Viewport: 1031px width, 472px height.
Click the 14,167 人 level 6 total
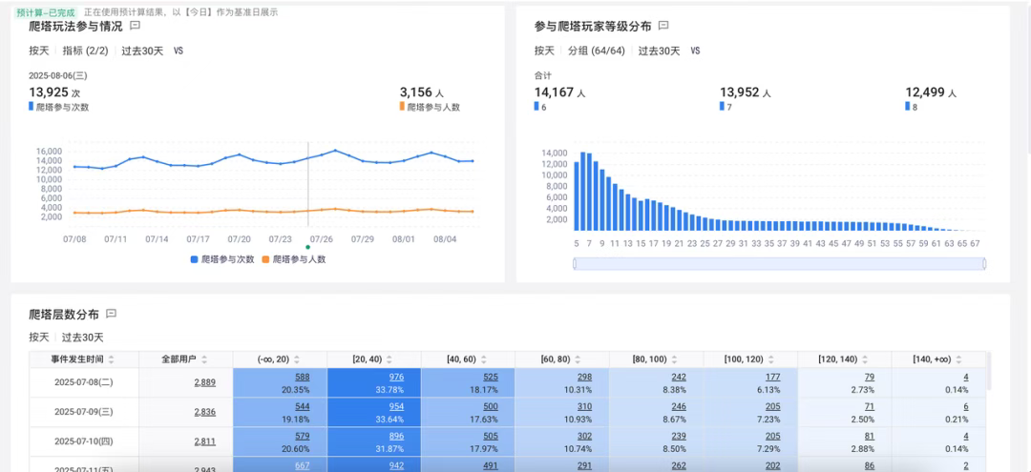pos(559,93)
